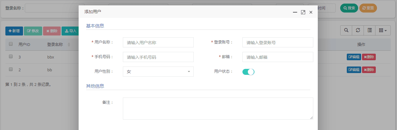Toggle the card view icon
Screen dimensions: 397x130
(x=369, y=30)
